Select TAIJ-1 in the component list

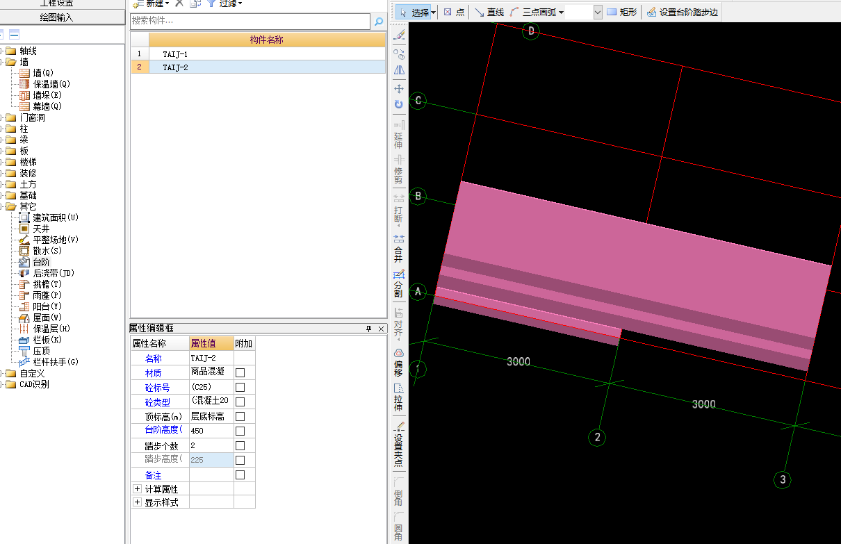[x=175, y=53]
